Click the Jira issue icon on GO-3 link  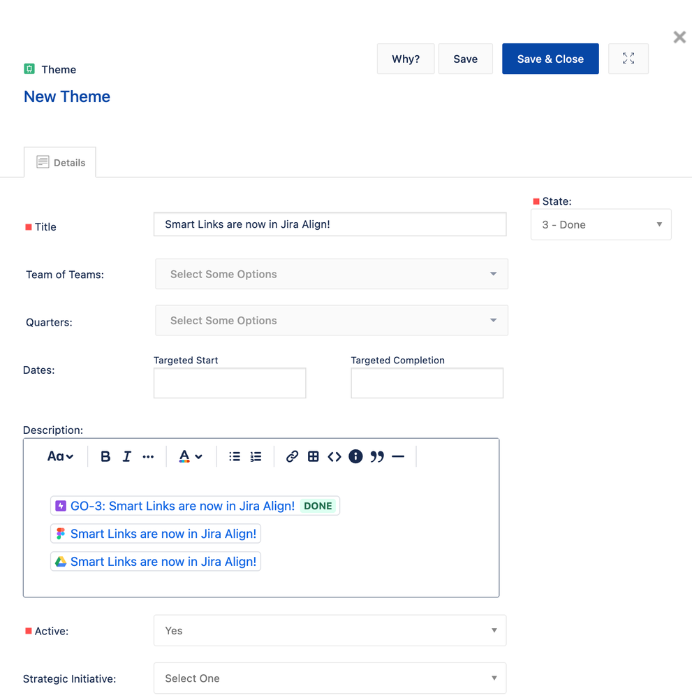[x=61, y=506]
